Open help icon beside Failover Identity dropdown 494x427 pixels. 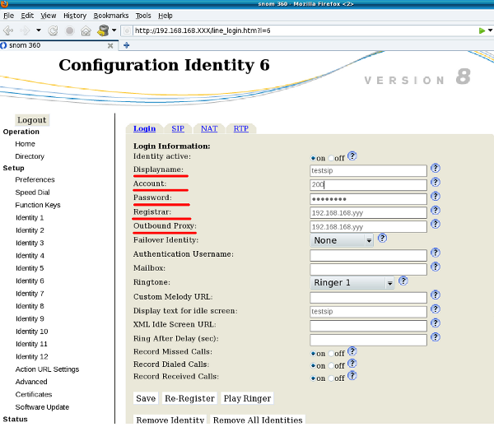(x=382, y=238)
